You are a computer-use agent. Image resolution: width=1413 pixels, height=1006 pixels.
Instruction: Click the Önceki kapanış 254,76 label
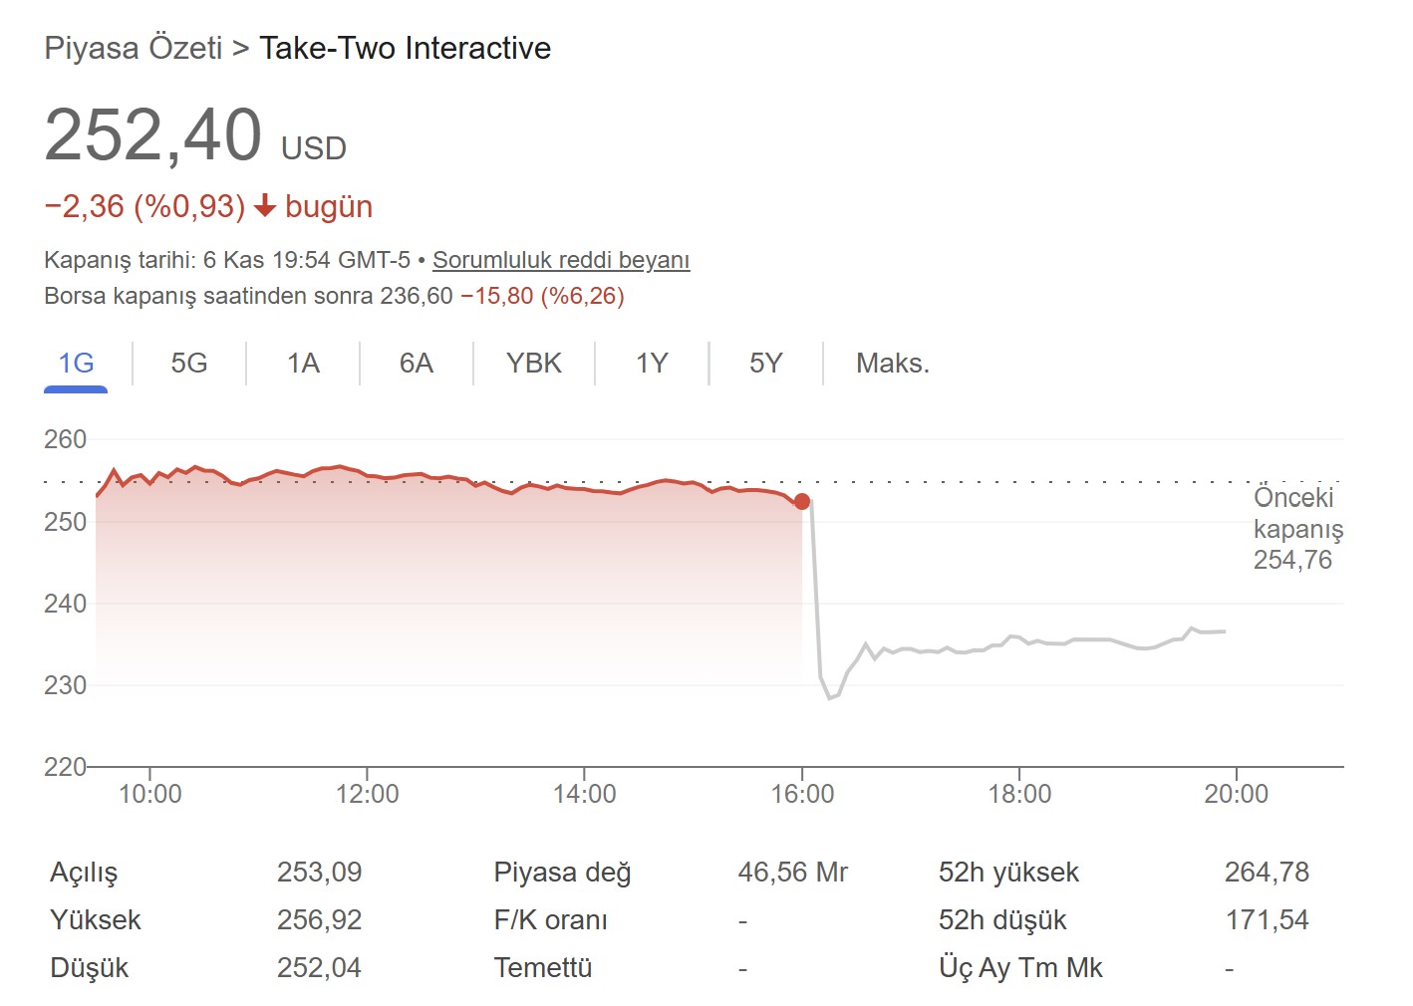tap(1297, 529)
